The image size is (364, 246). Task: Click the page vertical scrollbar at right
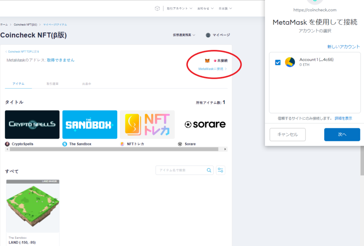(362, 160)
